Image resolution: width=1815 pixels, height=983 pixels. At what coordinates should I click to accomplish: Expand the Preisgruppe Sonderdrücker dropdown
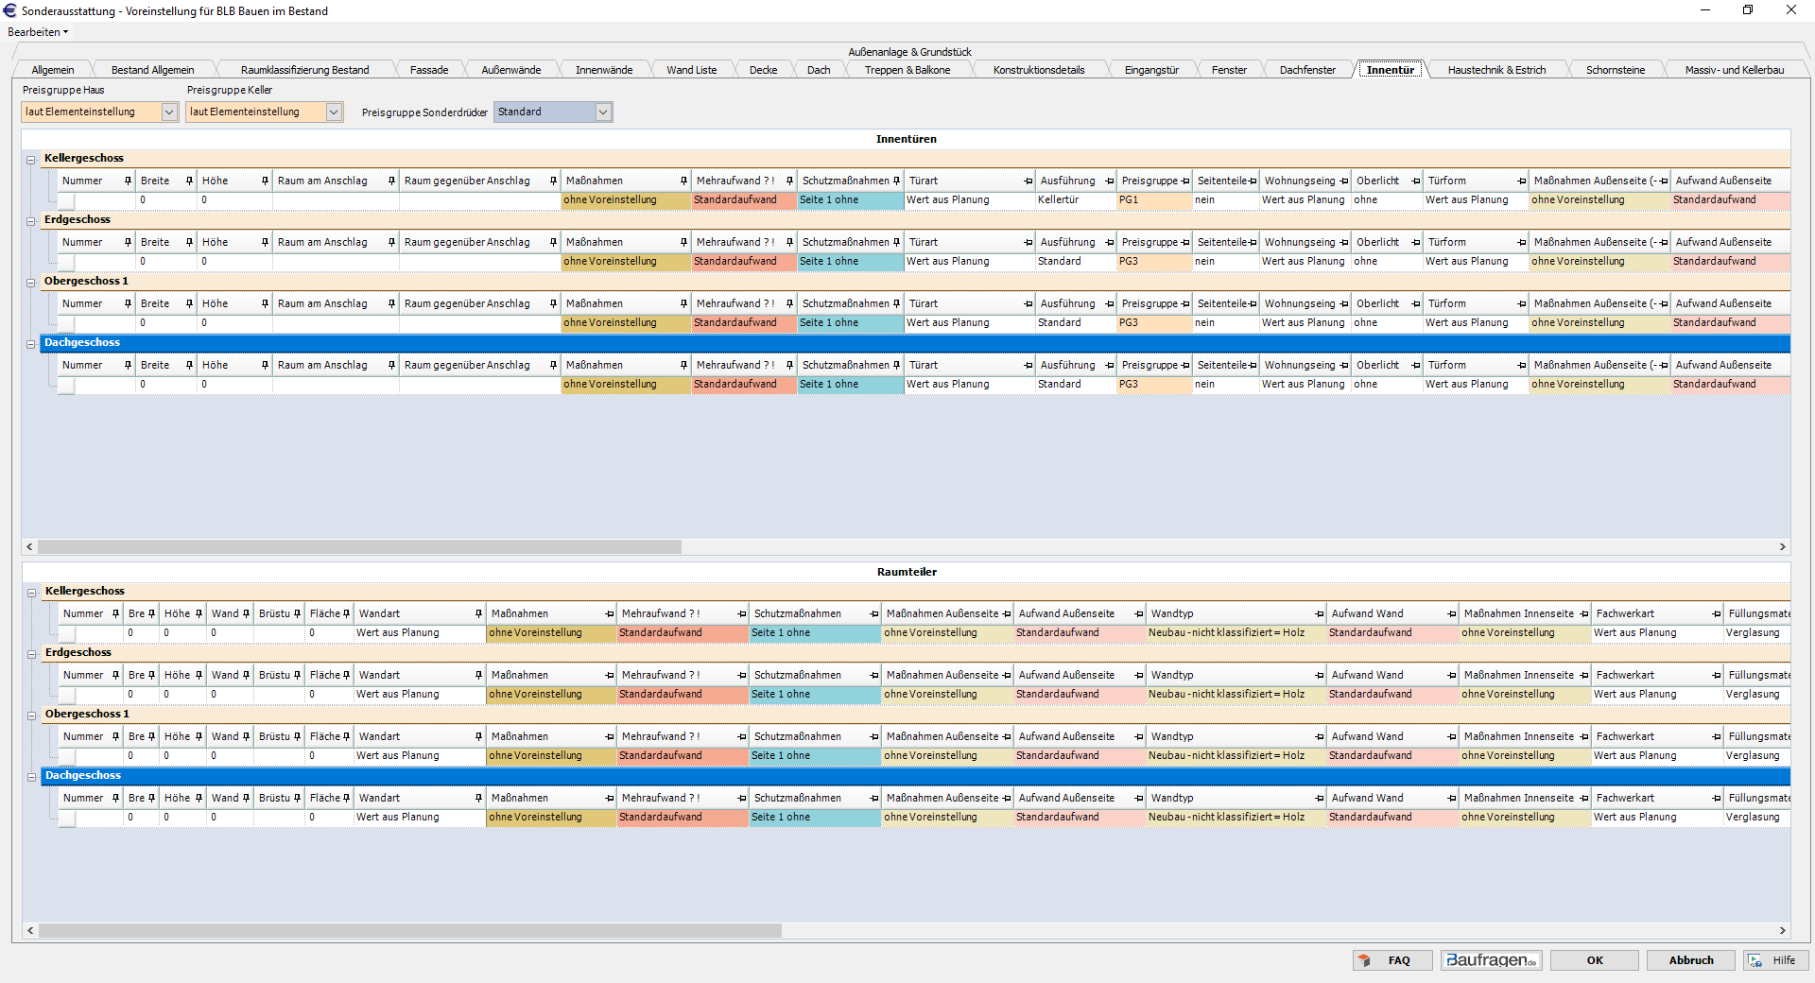point(603,112)
